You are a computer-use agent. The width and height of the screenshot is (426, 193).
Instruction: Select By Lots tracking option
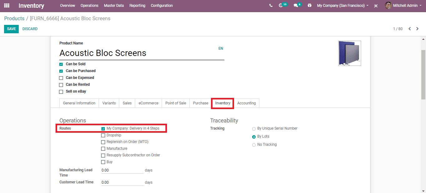coord(254,137)
